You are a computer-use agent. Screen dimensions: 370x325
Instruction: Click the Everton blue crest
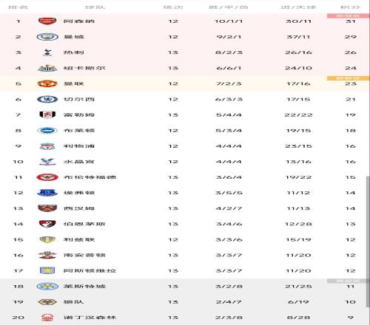click(47, 193)
